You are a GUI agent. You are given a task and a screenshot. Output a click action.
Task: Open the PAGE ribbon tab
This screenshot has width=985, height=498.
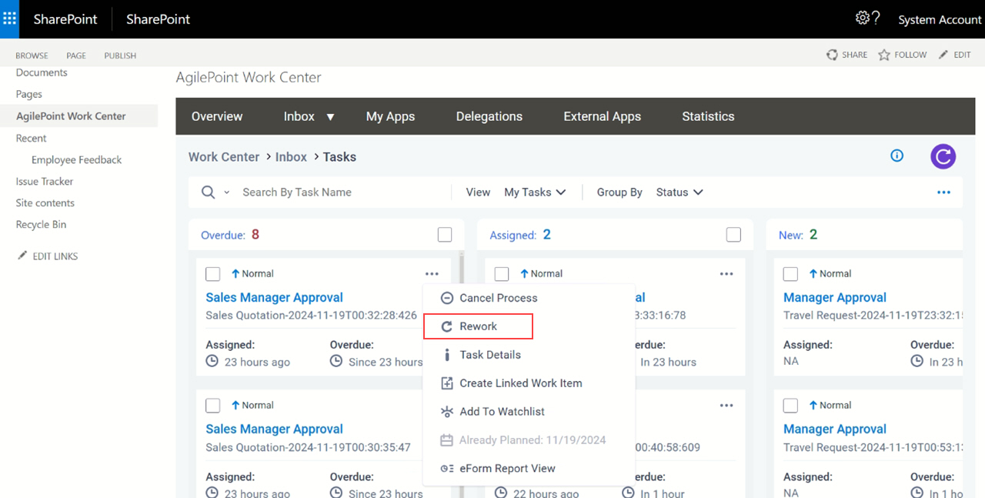click(x=76, y=55)
